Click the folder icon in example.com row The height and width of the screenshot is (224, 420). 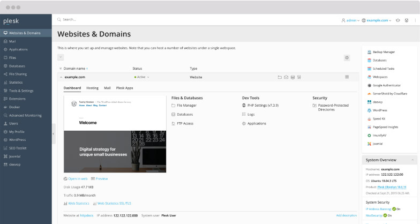280,77
